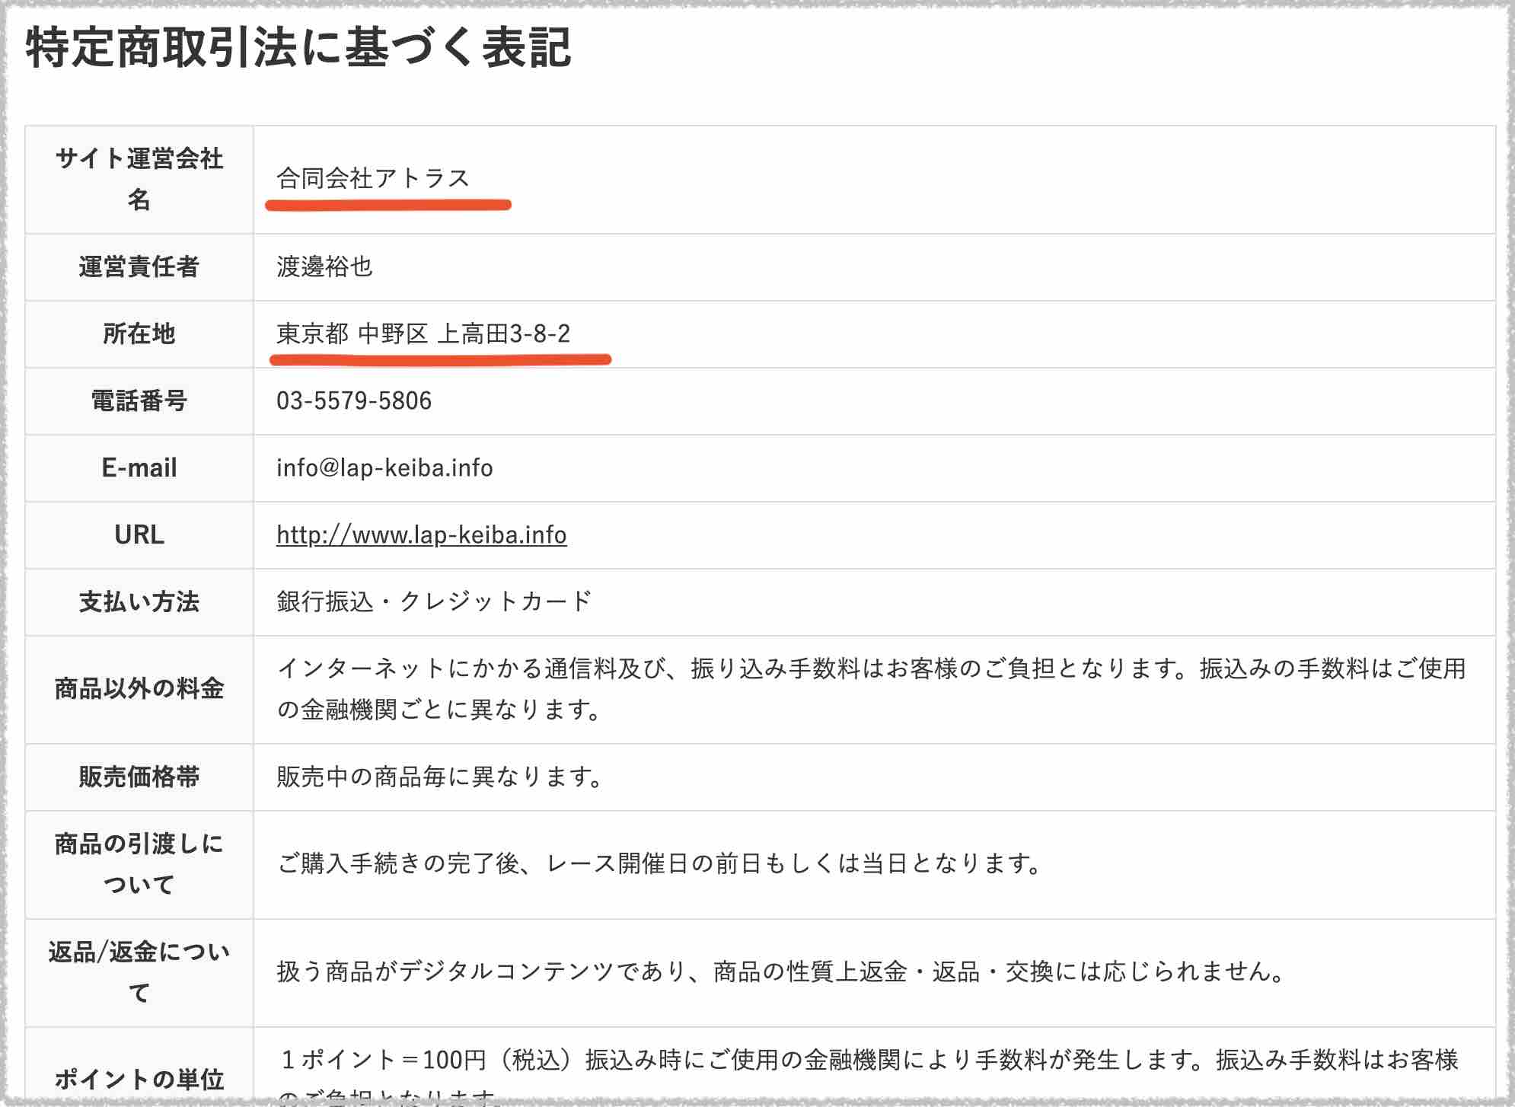
Task: Open the http://www.lap-keiba.info link
Action: point(420,535)
